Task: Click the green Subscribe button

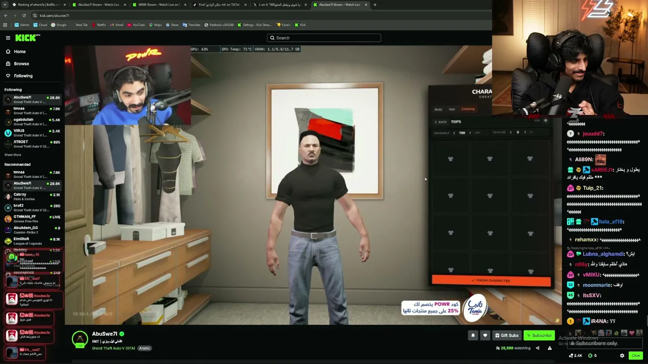Action: 539,335
